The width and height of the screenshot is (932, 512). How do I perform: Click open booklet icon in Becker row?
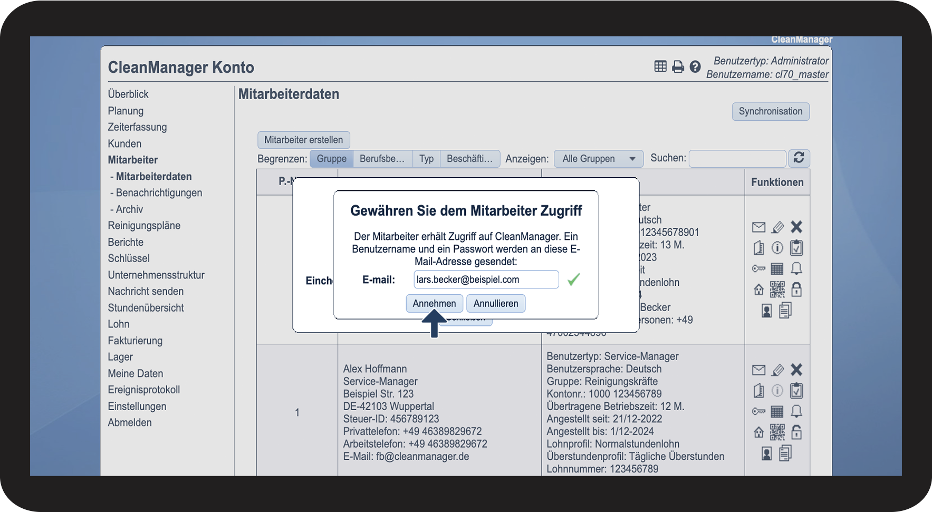click(758, 248)
